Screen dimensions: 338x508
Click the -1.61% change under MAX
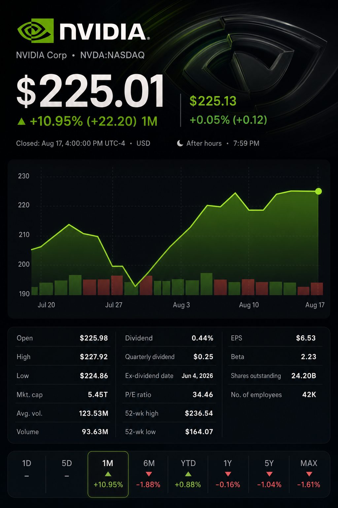tap(309, 485)
